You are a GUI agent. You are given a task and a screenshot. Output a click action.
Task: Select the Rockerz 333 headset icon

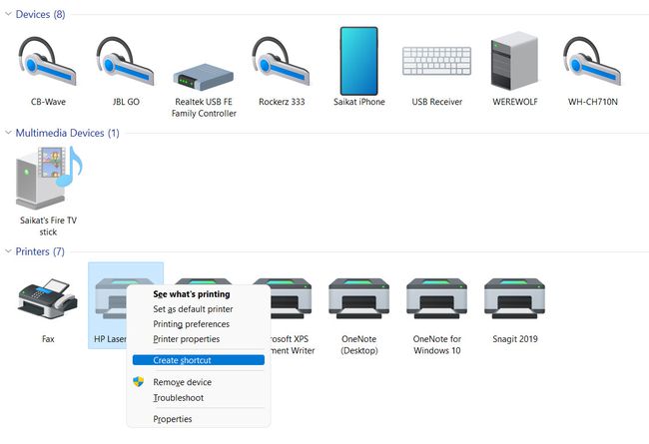(281, 61)
